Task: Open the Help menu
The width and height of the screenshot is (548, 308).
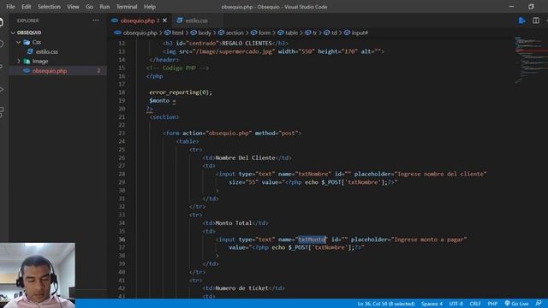Action: pyautogui.click(x=150, y=7)
